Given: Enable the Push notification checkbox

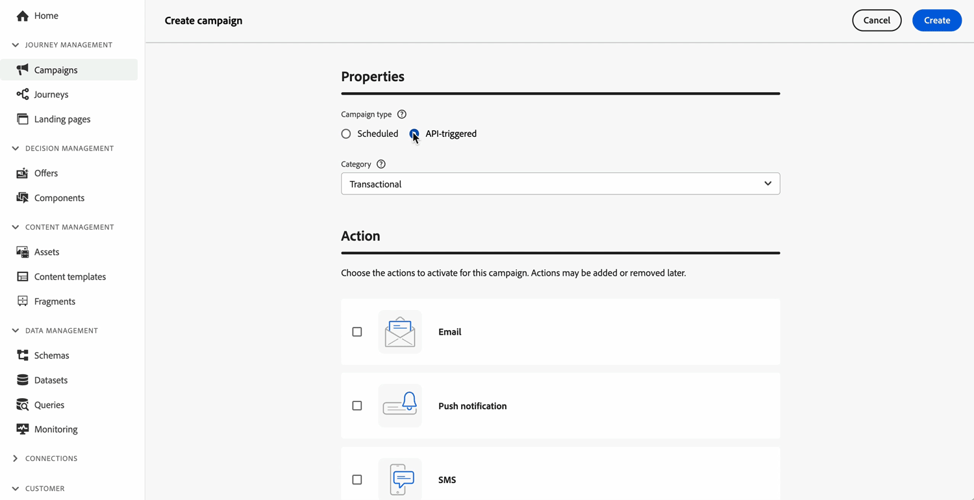Looking at the screenshot, I should click(x=357, y=406).
